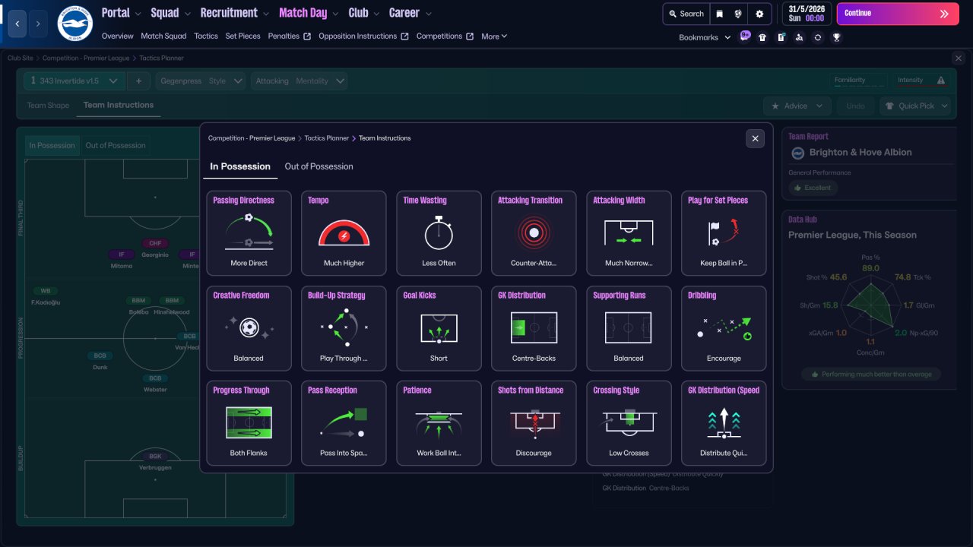Open the Penalties link
The width and height of the screenshot is (973, 547).
pos(289,36)
